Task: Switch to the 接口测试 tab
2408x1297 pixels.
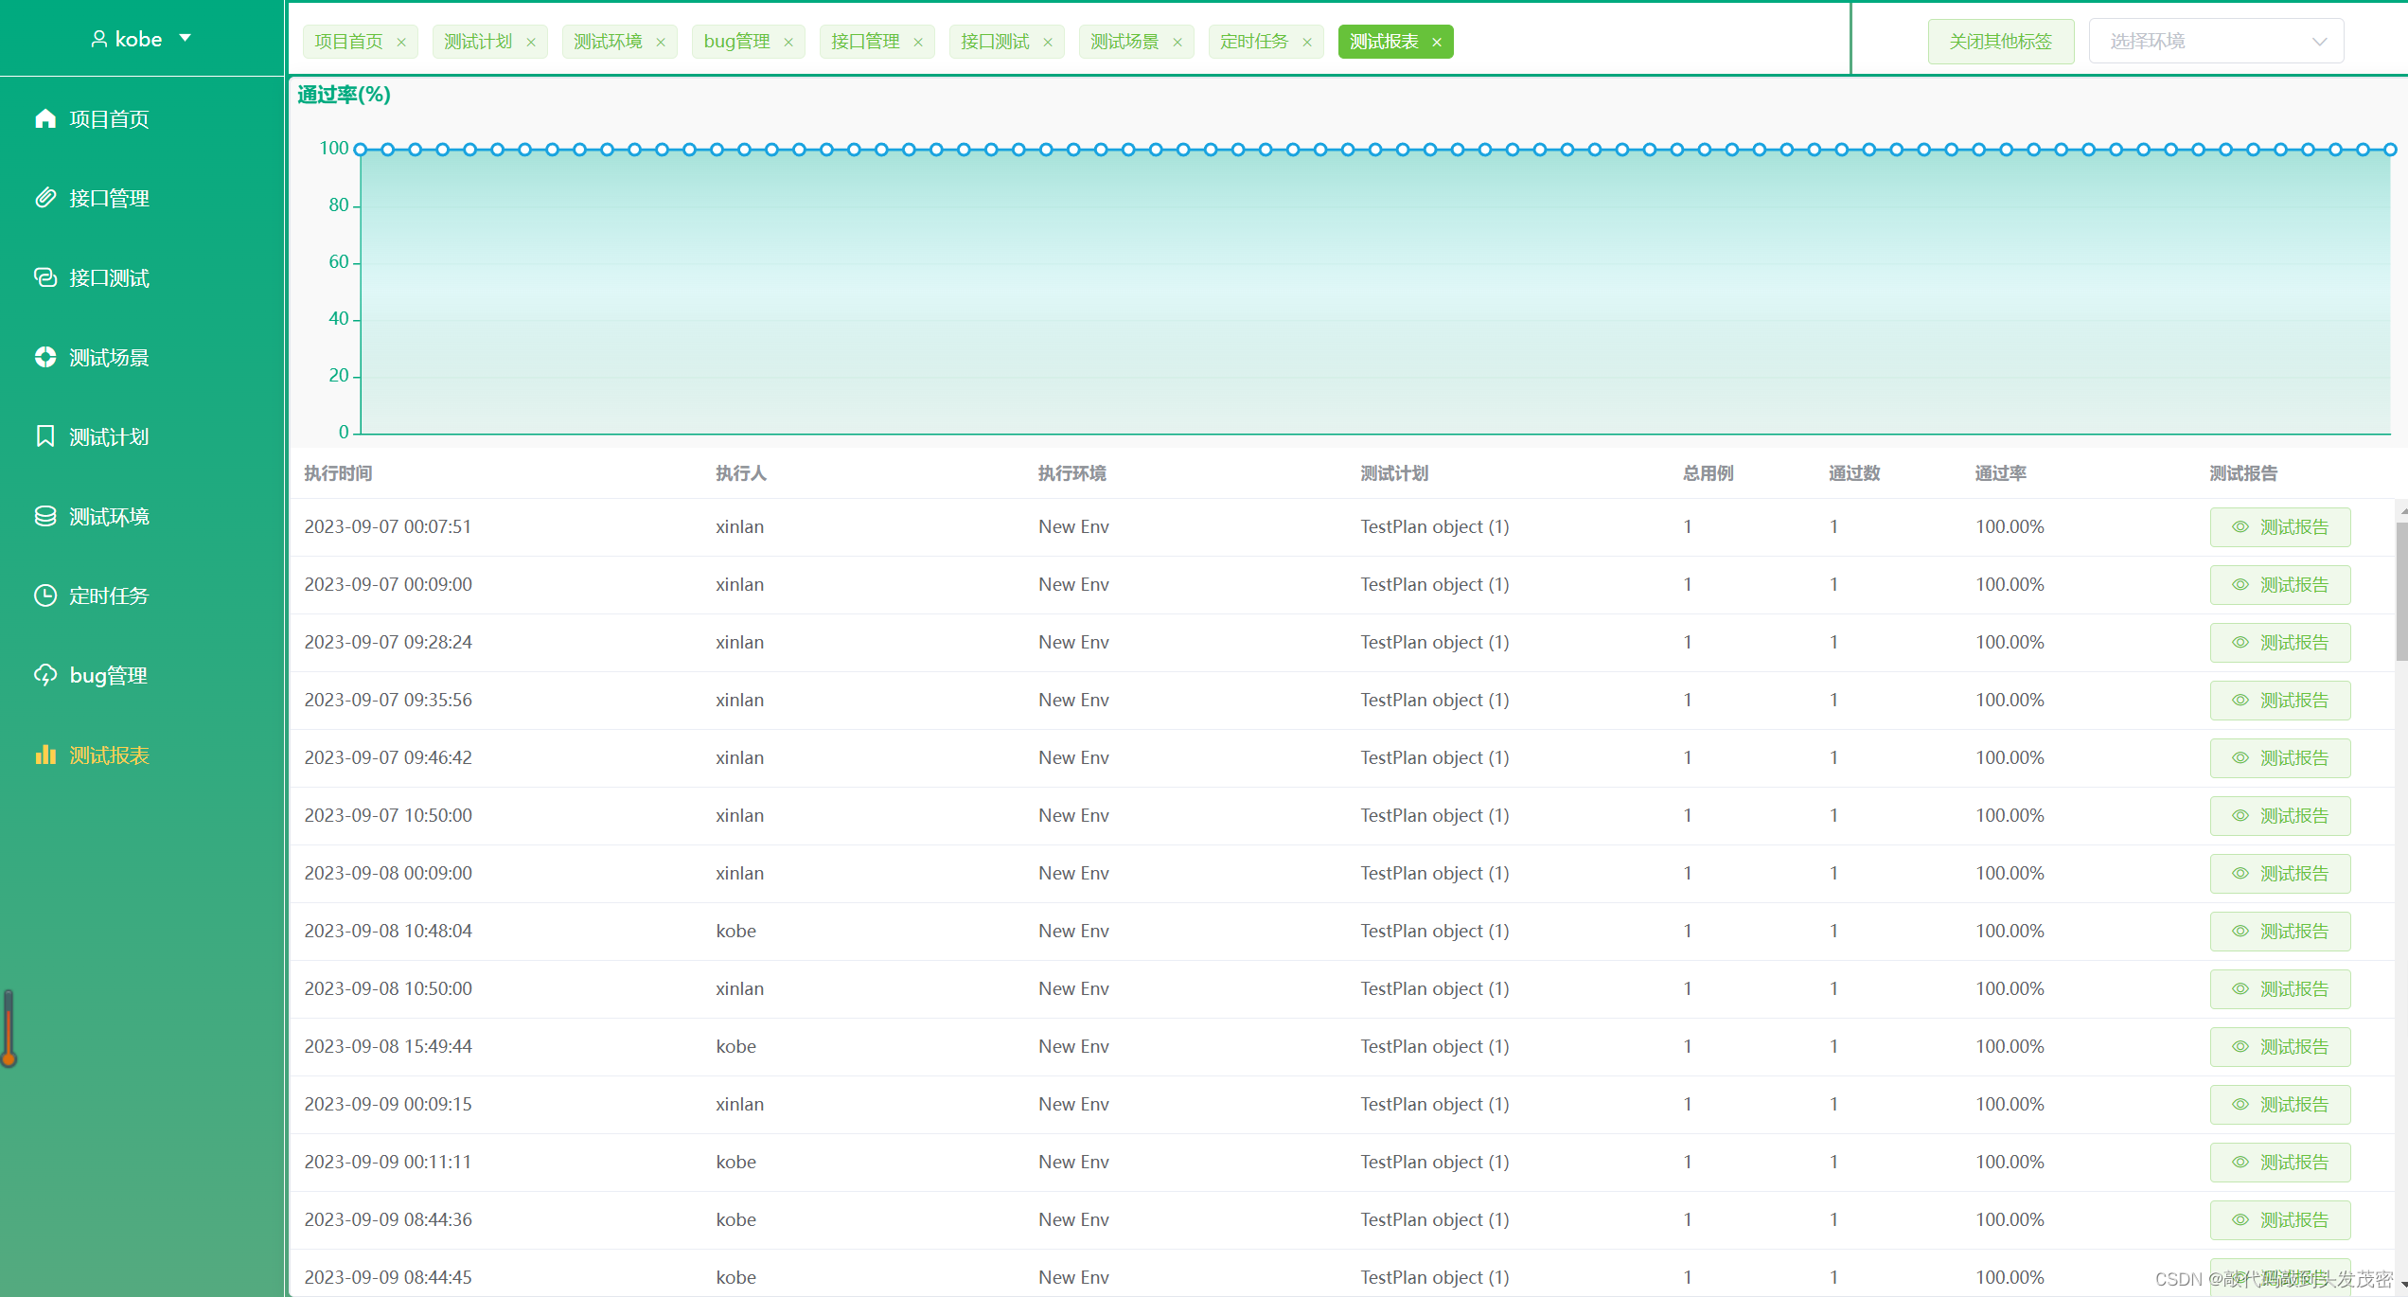Action: 994,42
